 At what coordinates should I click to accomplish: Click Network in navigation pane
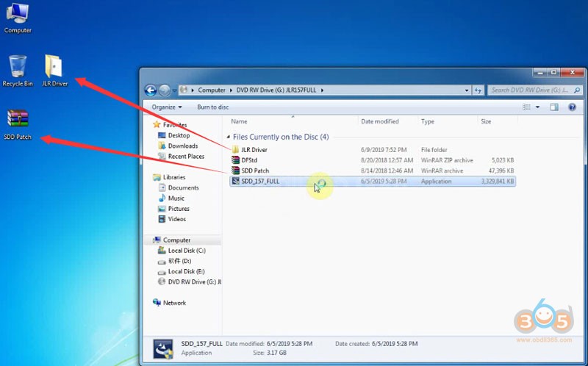coord(174,303)
